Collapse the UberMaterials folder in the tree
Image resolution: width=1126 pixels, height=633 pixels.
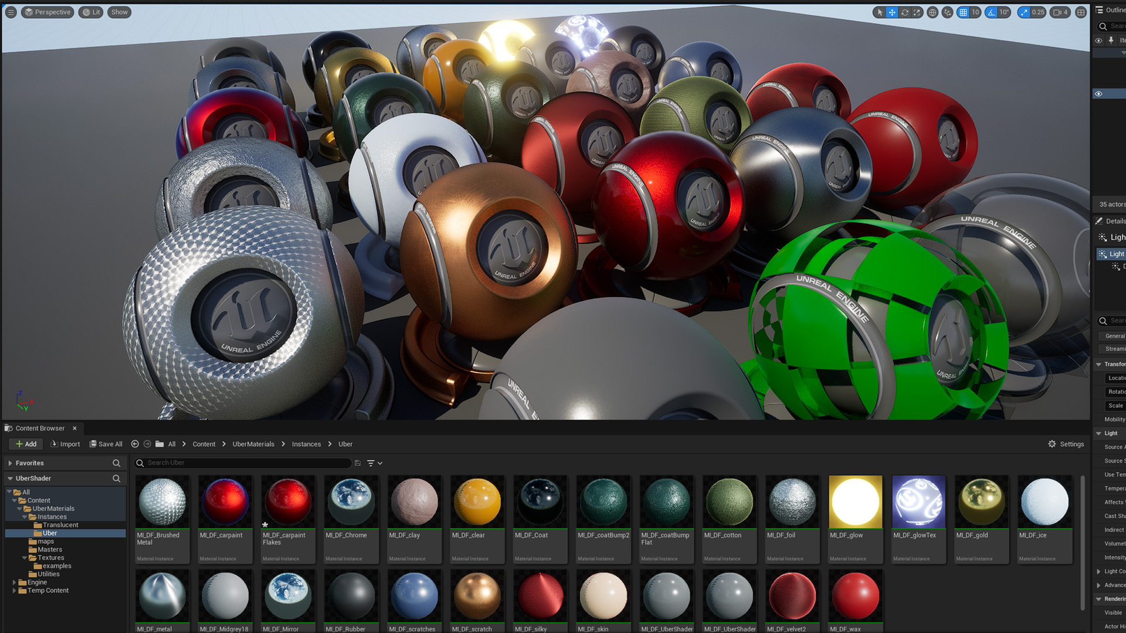pyautogui.click(x=19, y=509)
